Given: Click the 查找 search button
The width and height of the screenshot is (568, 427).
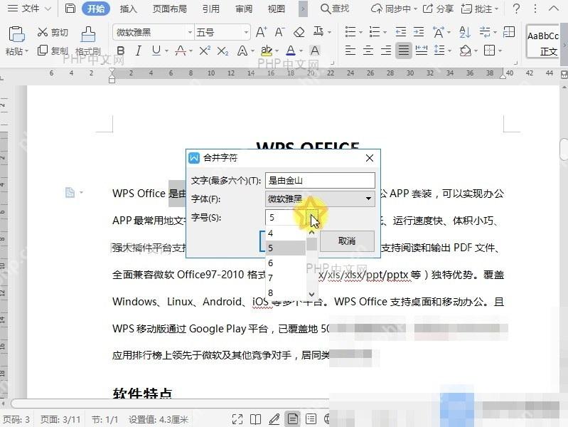Looking at the screenshot, I should (335, 9).
